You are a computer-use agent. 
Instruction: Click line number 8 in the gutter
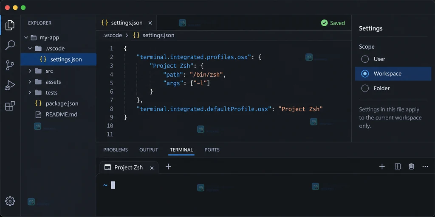click(112, 109)
